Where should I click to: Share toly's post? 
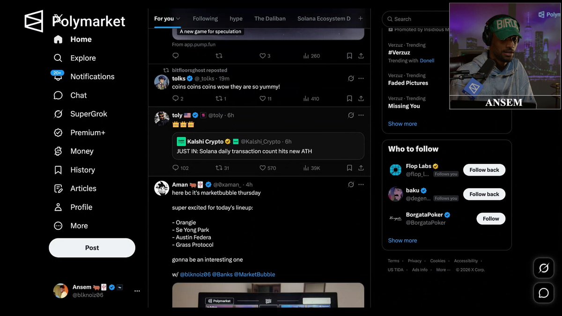click(361, 168)
